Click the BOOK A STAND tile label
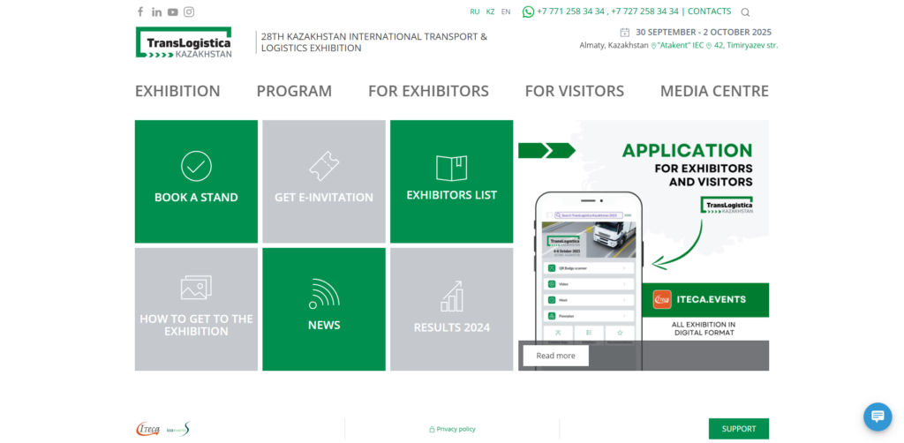Image resolution: width=904 pixels, height=443 pixels. [x=196, y=197]
